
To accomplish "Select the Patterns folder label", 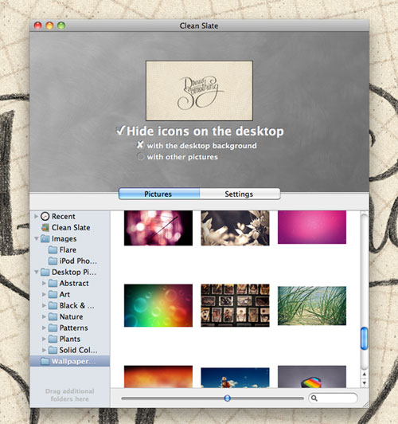I will click(x=74, y=328).
